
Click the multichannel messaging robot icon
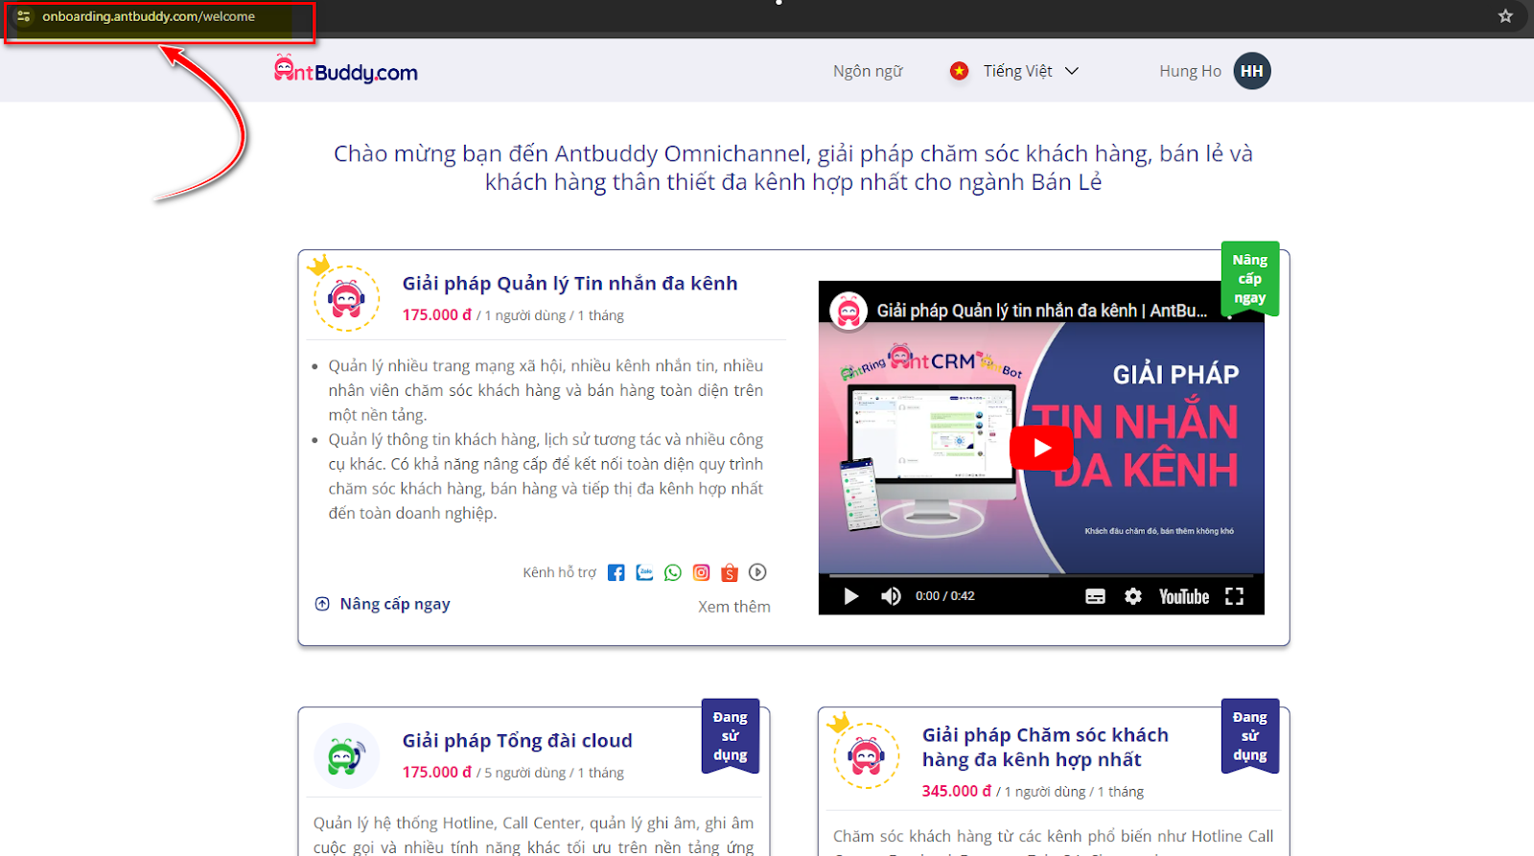click(x=346, y=298)
